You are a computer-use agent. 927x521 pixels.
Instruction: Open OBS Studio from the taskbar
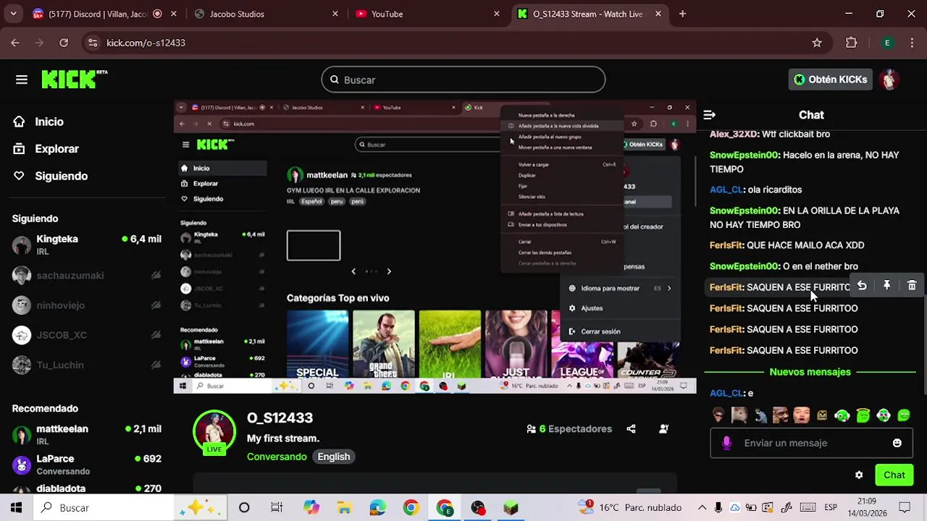[x=478, y=508]
